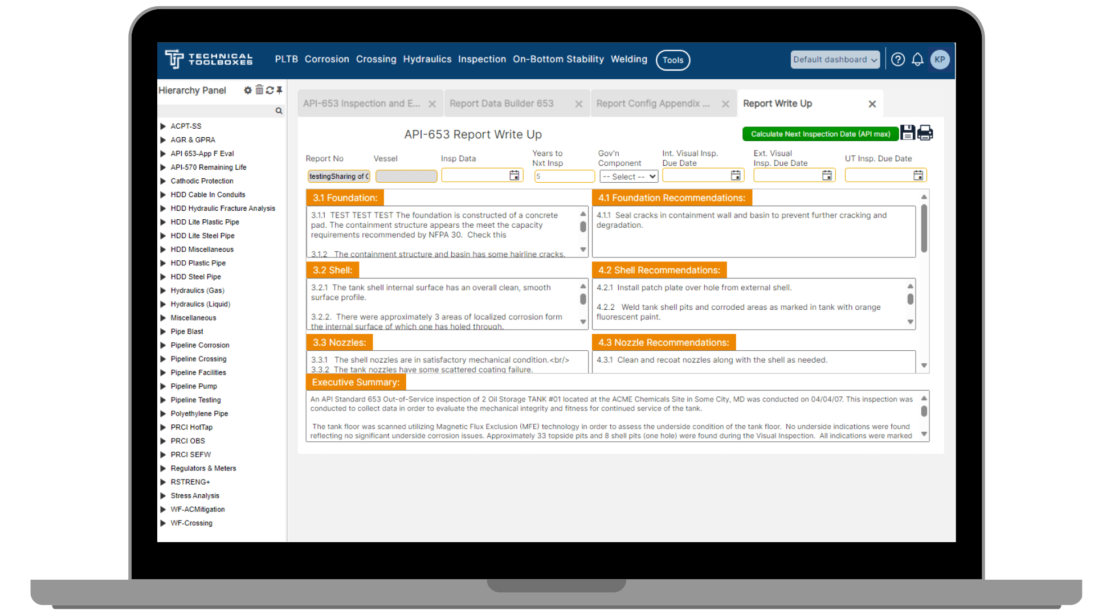Open the Insp Data calendar picker

pyautogui.click(x=514, y=175)
